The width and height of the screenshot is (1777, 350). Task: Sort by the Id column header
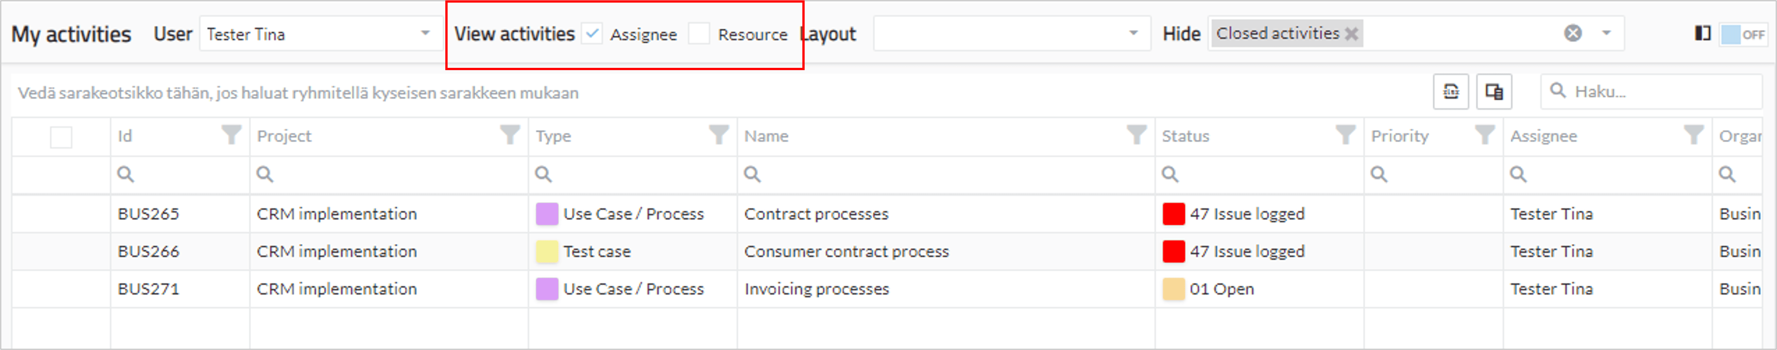[125, 136]
